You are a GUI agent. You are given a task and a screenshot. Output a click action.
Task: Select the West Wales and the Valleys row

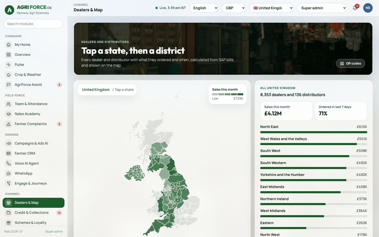point(314,141)
